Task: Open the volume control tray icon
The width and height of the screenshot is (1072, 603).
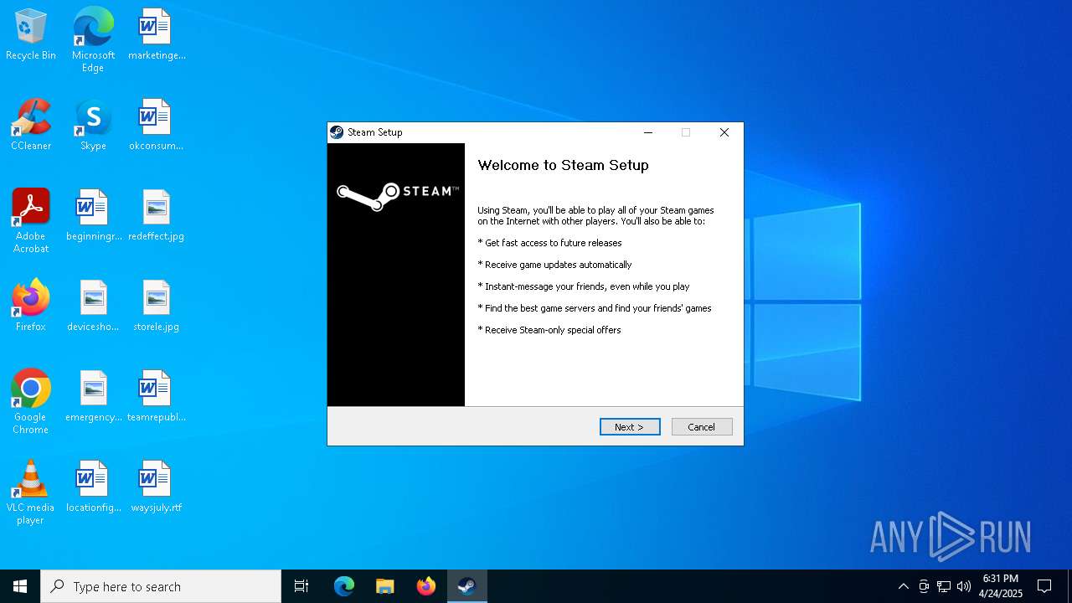Action: coord(964,586)
